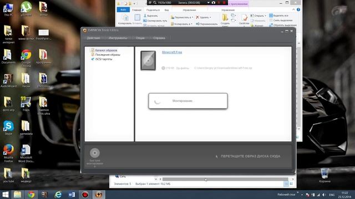Open Chrome from the taskbar
This screenshot has height=199, width=355.
[x=31, y=195]
